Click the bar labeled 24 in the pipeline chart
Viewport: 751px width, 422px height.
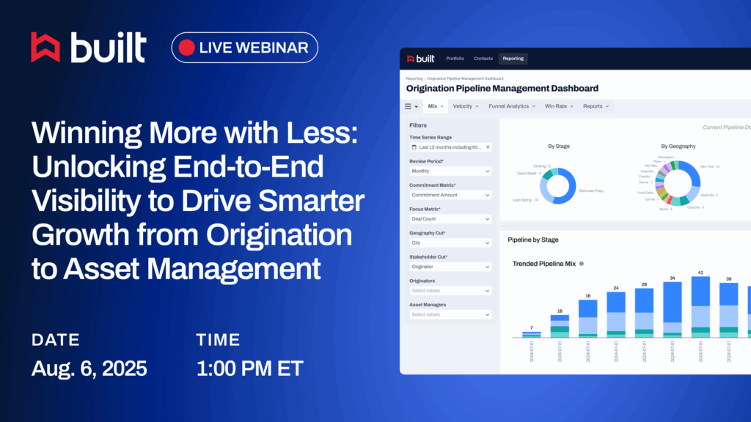[x=616, y=315]
